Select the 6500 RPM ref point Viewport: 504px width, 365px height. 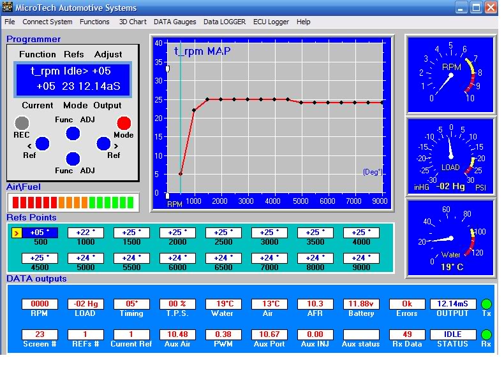click(x=223, y=258)
